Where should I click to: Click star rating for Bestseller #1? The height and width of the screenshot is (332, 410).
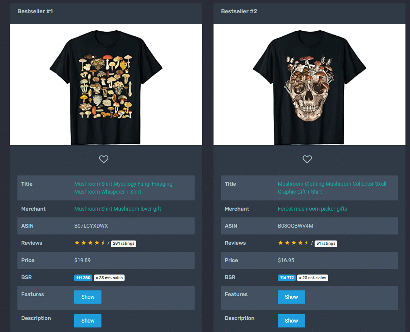[90, 243]
